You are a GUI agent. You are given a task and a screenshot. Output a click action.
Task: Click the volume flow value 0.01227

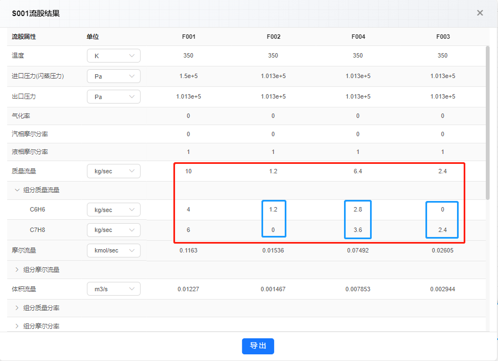(x=188, y=289)
